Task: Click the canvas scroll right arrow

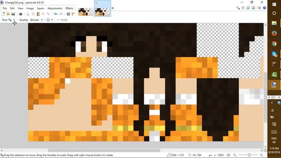Action: (262, 151)
